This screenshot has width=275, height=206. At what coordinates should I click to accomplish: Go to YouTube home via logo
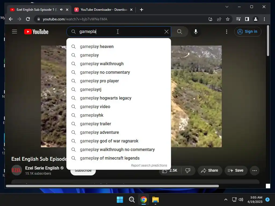tap(36, 32)
